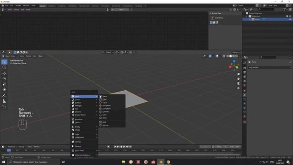The width and height of the screenshot is (293, 165).
Task: Click the Blender logo in the menu bar
Action: [x=3, y=5]
